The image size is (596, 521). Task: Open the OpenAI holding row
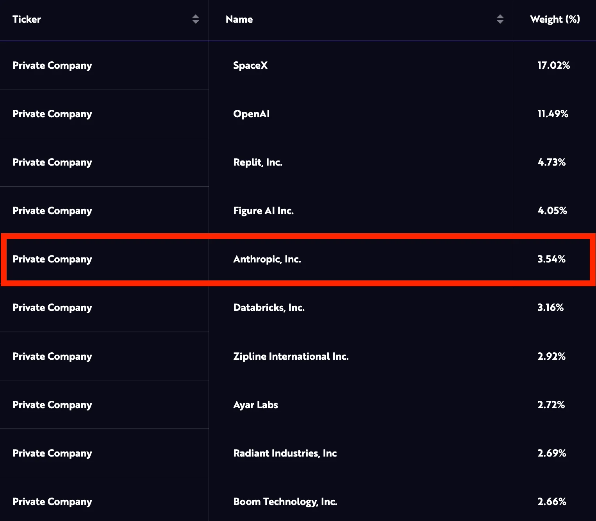click(252, 114)
